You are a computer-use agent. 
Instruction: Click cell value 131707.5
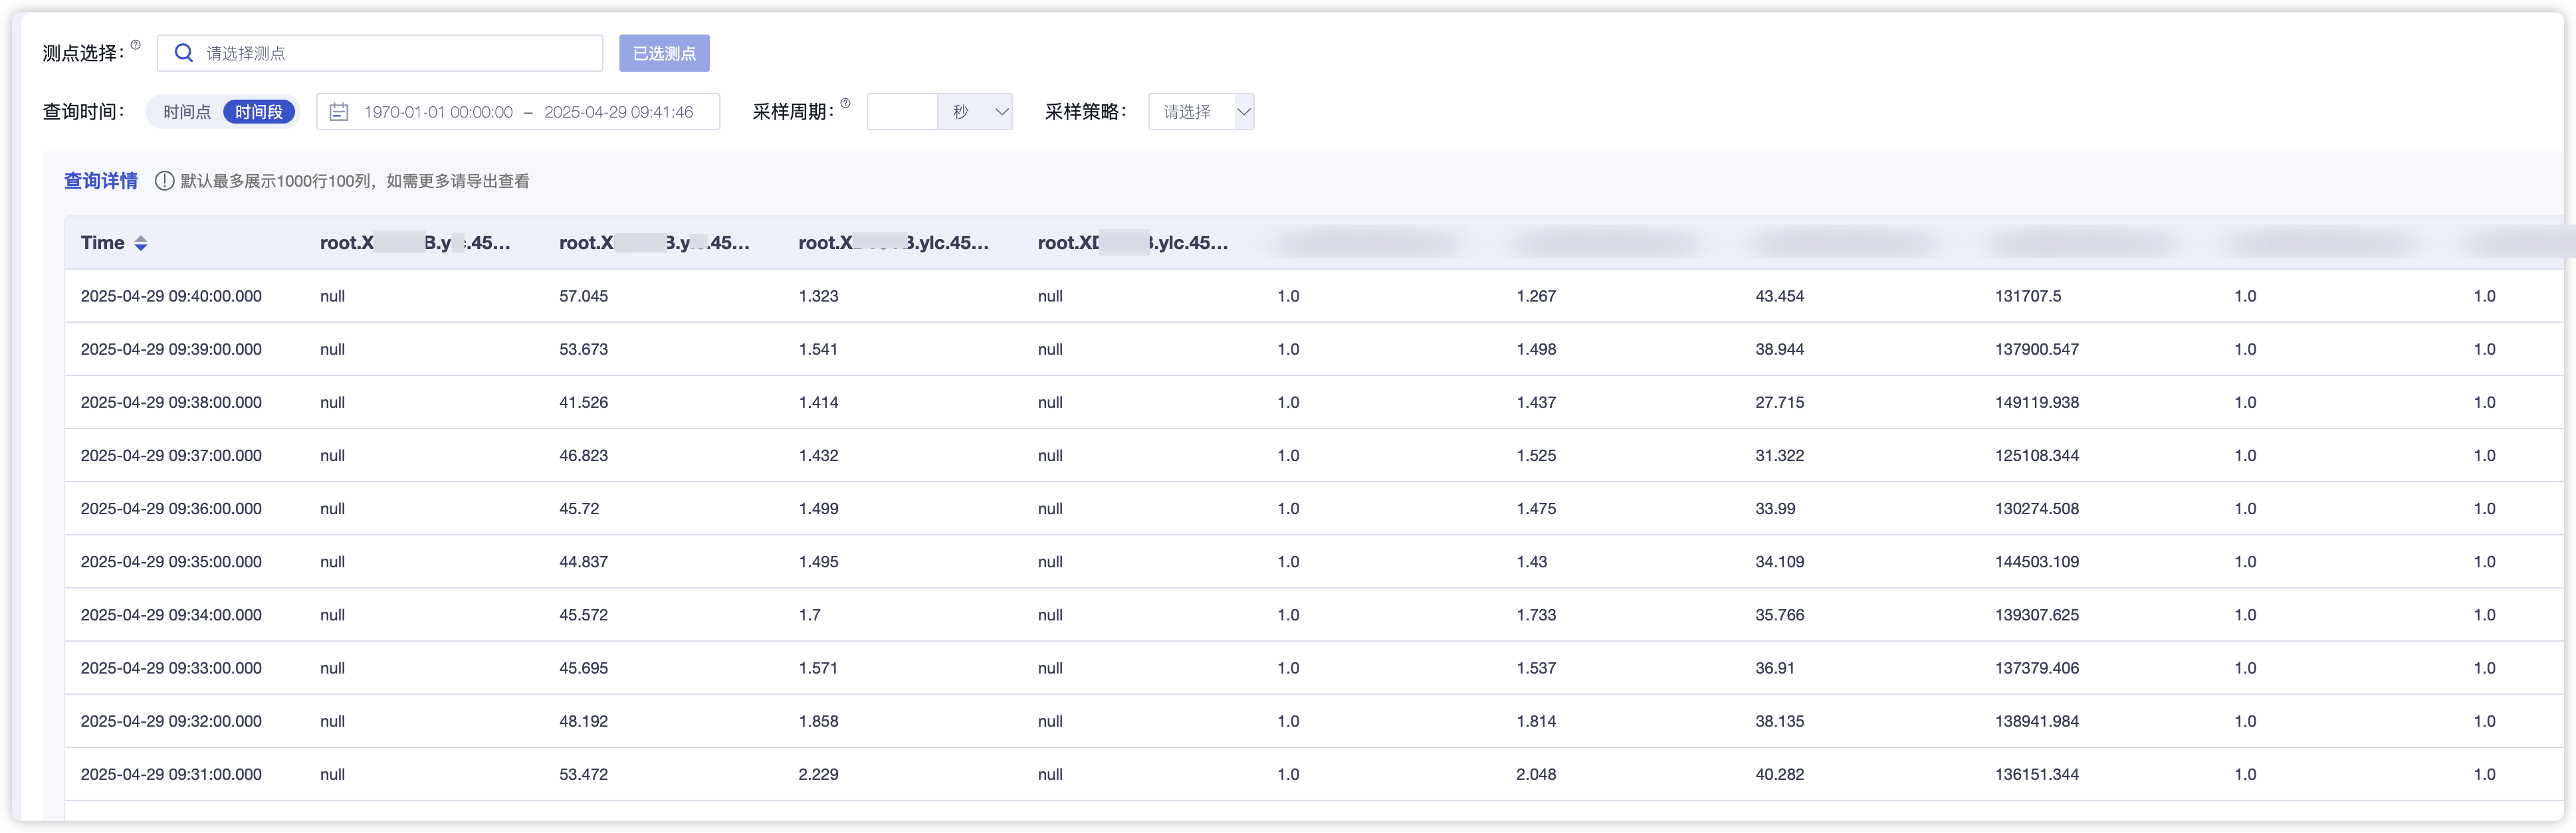pyautogui.click(x=2027, y=296)
